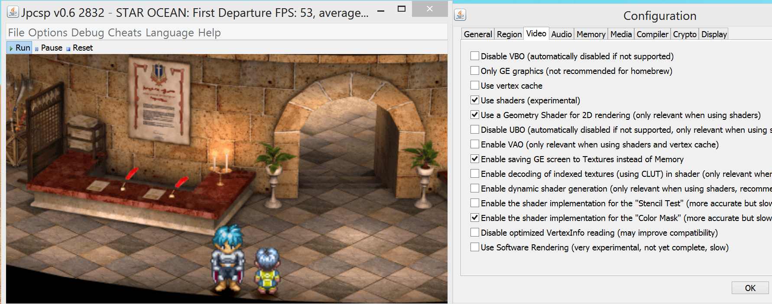Screen dimensions: 772x304
Task: Click on the game screen display
Action: [227, 178]
